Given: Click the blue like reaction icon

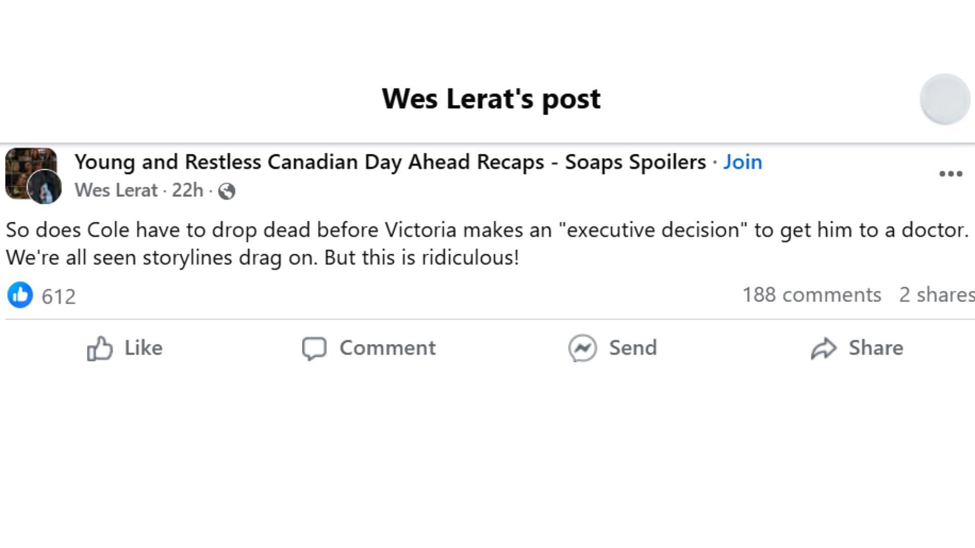Looking at the screenshot, I should pyautogui.click(x=20, y=295).
